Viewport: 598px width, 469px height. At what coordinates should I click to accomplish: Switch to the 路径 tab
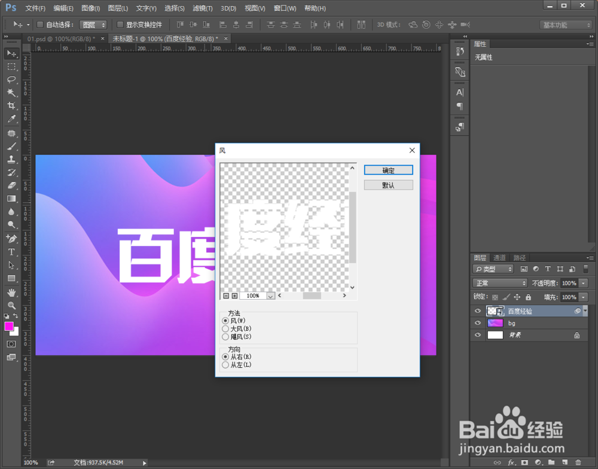(x=520, y=258)
